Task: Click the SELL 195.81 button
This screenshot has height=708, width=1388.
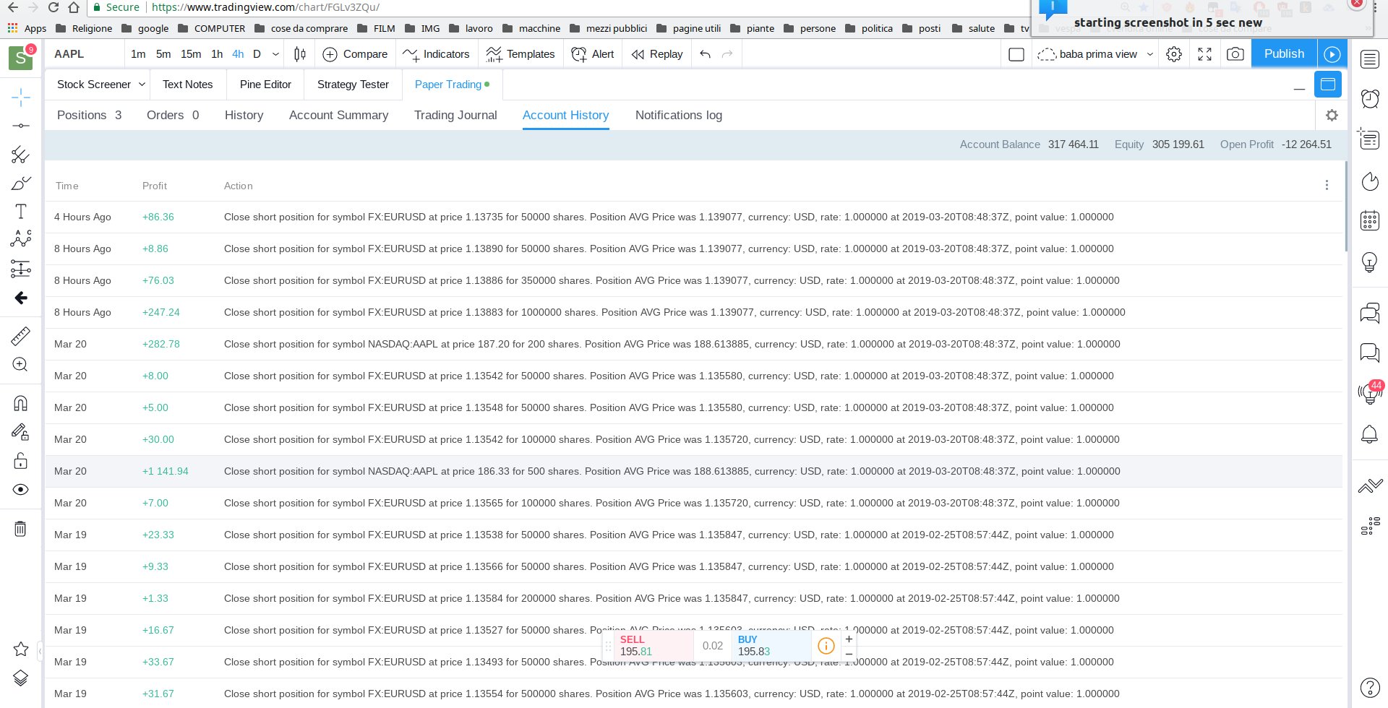Action: (x=654, y=646)
